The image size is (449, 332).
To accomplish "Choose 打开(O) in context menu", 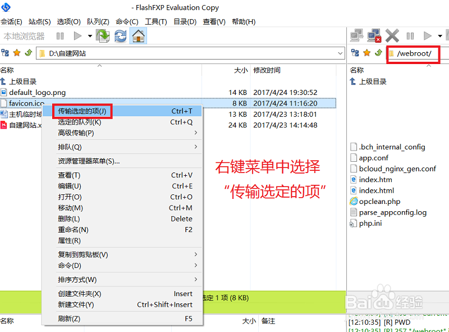I will point(122,197).
